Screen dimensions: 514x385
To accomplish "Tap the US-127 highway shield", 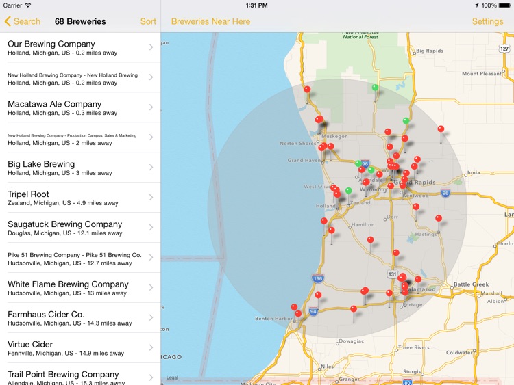I will click(504, 49).
